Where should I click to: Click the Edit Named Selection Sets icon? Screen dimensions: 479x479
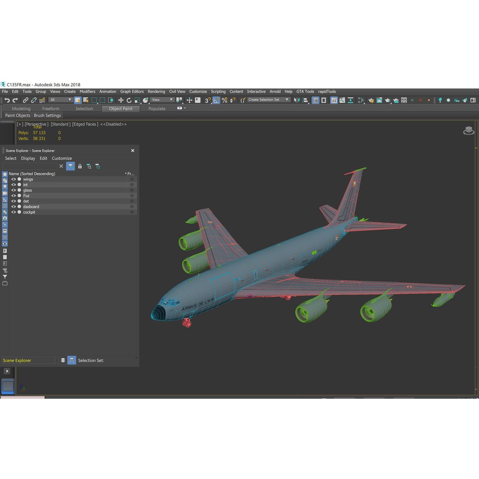point(243,100)
